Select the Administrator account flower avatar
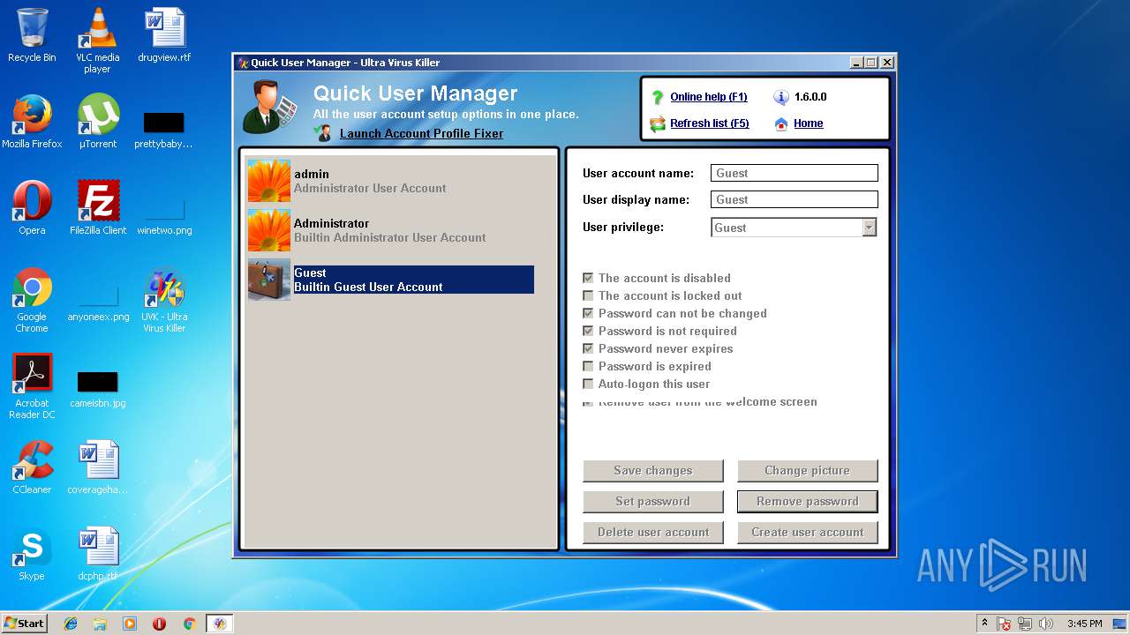1130x635 pixels. 269,230
